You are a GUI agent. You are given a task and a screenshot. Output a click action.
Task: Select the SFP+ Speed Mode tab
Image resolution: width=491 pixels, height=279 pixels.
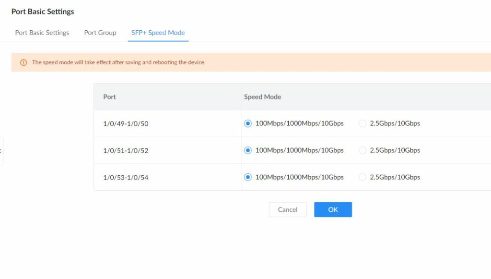click(x=158, y=33)
